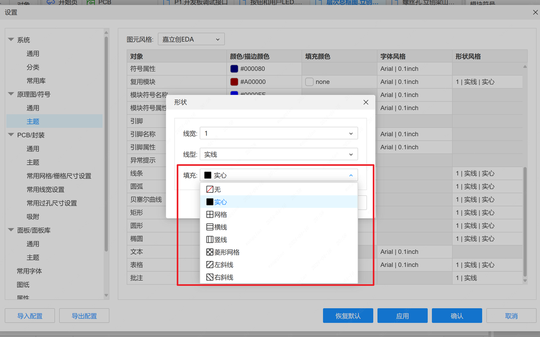Open 主题 under 面板/面板库
Screen dimensions: 540x337
click(x=33, y=257)
